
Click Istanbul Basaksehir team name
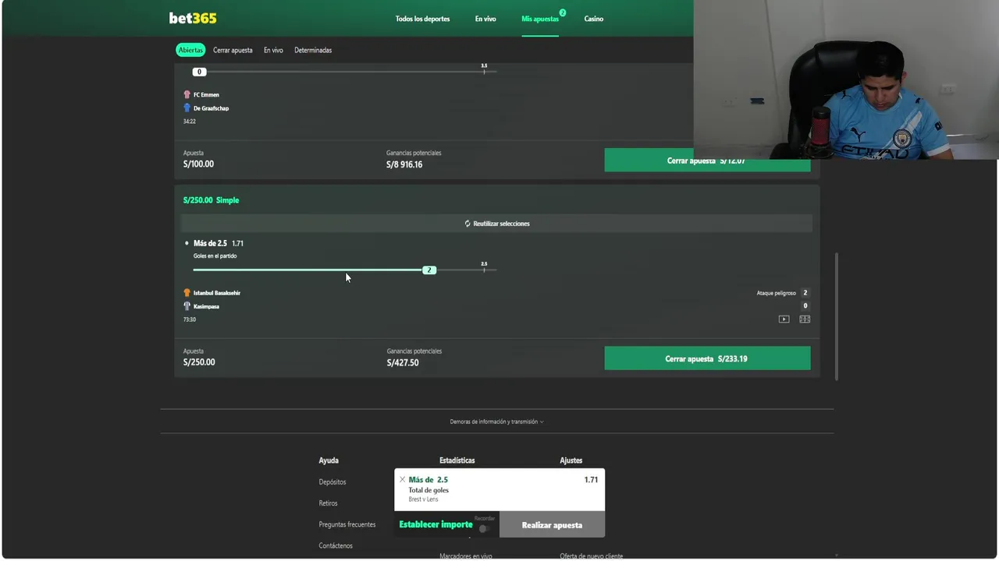(x=217, y=293)
